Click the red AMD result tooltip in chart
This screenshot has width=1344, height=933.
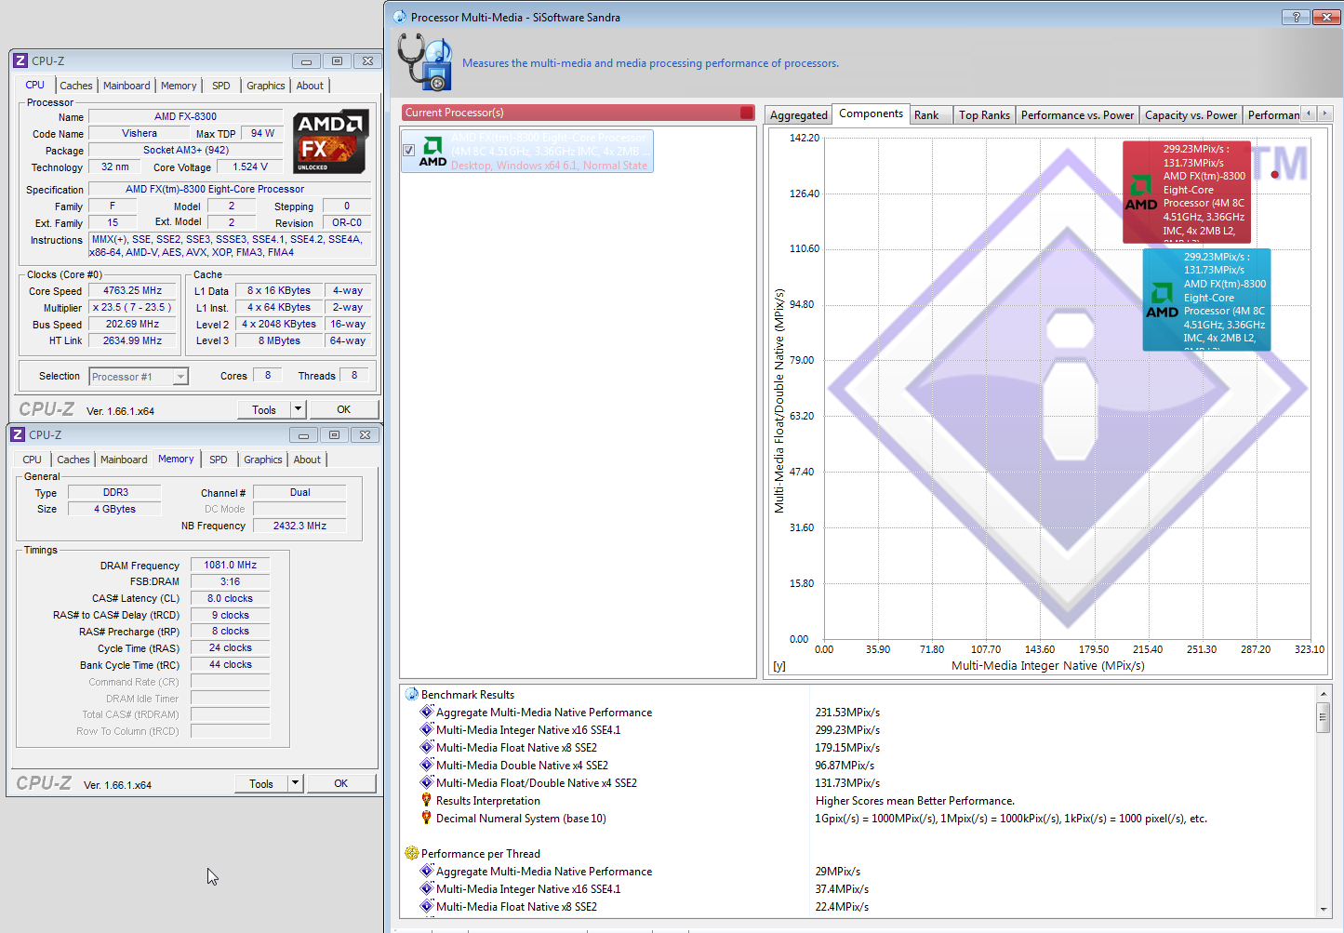(1187, 192)
